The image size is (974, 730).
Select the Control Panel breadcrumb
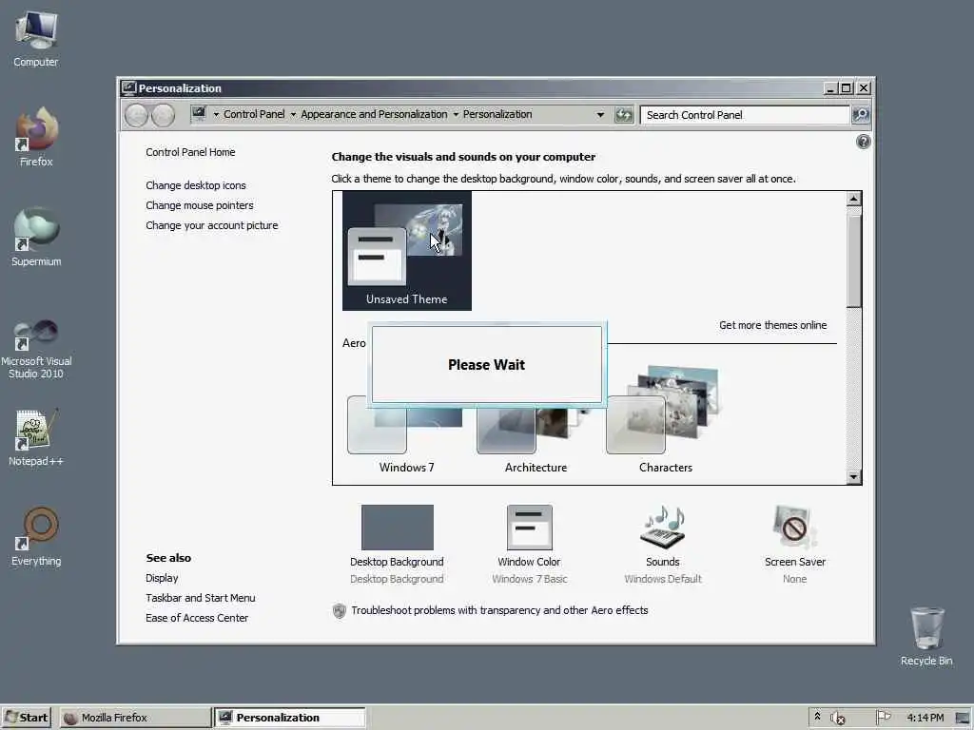pyautogui.click(x=254, y=114)
